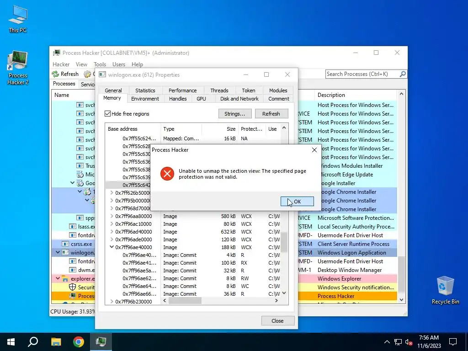Viewport: 468px width, 351px height.
Task: Show hidden system tray icons
Action: click(387, 342)
